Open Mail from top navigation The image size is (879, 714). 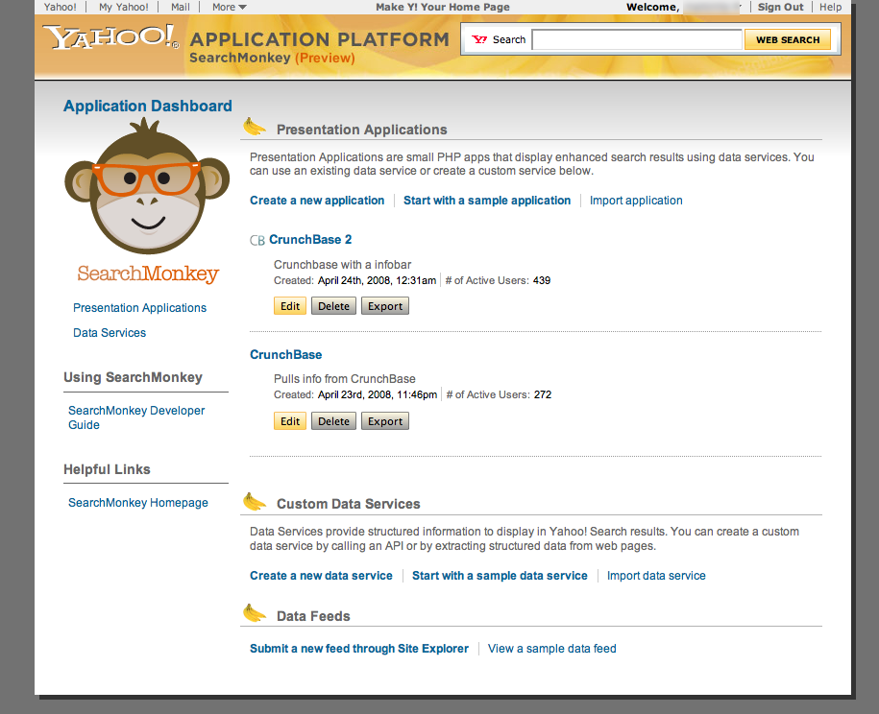pos(181,8)
